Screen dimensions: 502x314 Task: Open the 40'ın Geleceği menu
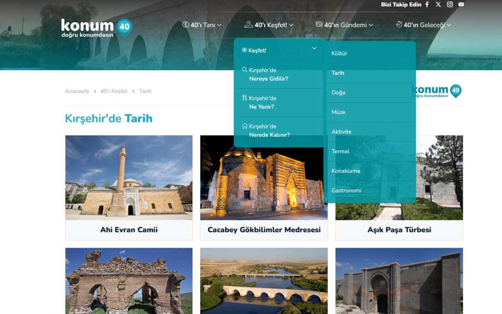click(423, 25)
